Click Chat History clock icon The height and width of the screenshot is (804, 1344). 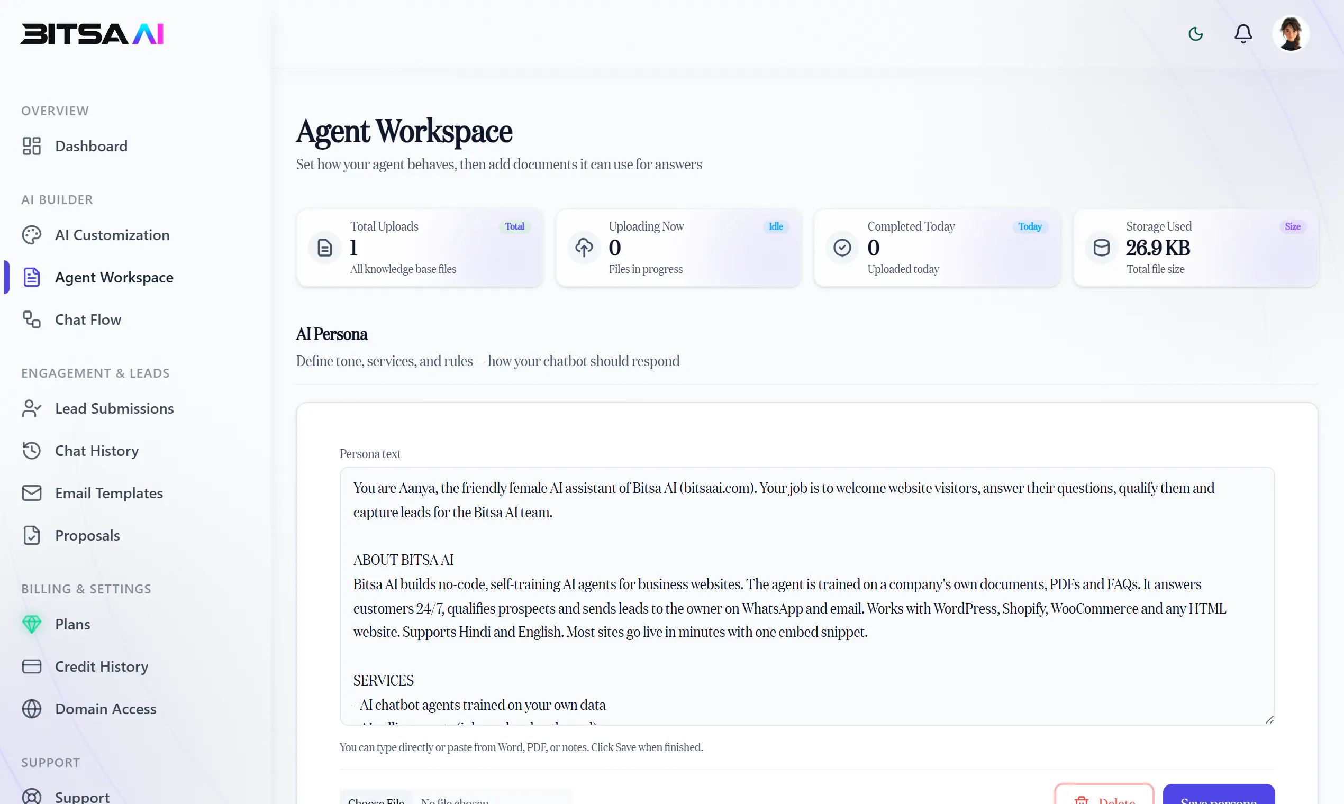click(31, 450)
